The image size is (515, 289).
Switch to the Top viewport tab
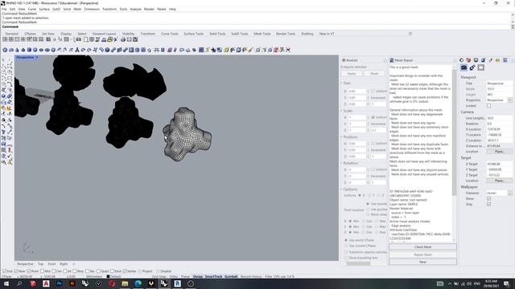[40, 264]
